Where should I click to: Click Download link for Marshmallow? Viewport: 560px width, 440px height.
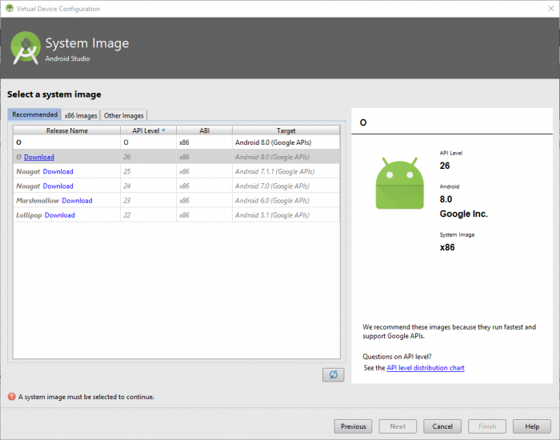click(x=77, y=201)
